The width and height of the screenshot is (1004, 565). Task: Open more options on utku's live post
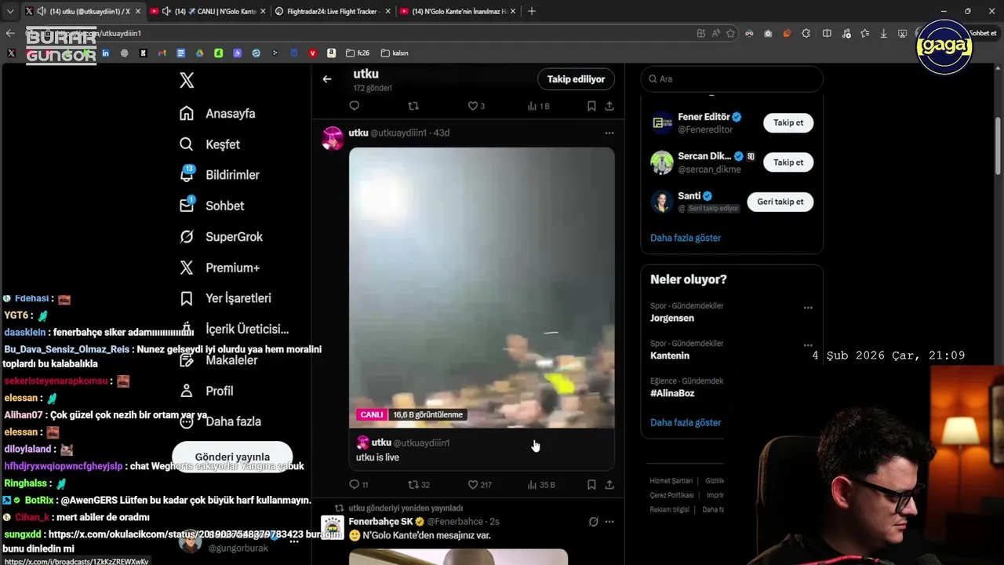point(609,133)
